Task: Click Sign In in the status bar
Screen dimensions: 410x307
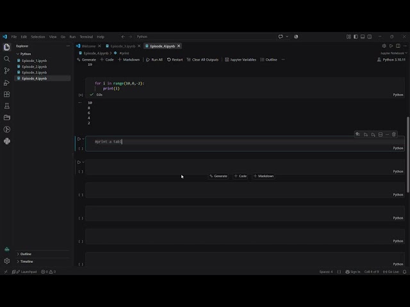Action: [x=353, y=272]
